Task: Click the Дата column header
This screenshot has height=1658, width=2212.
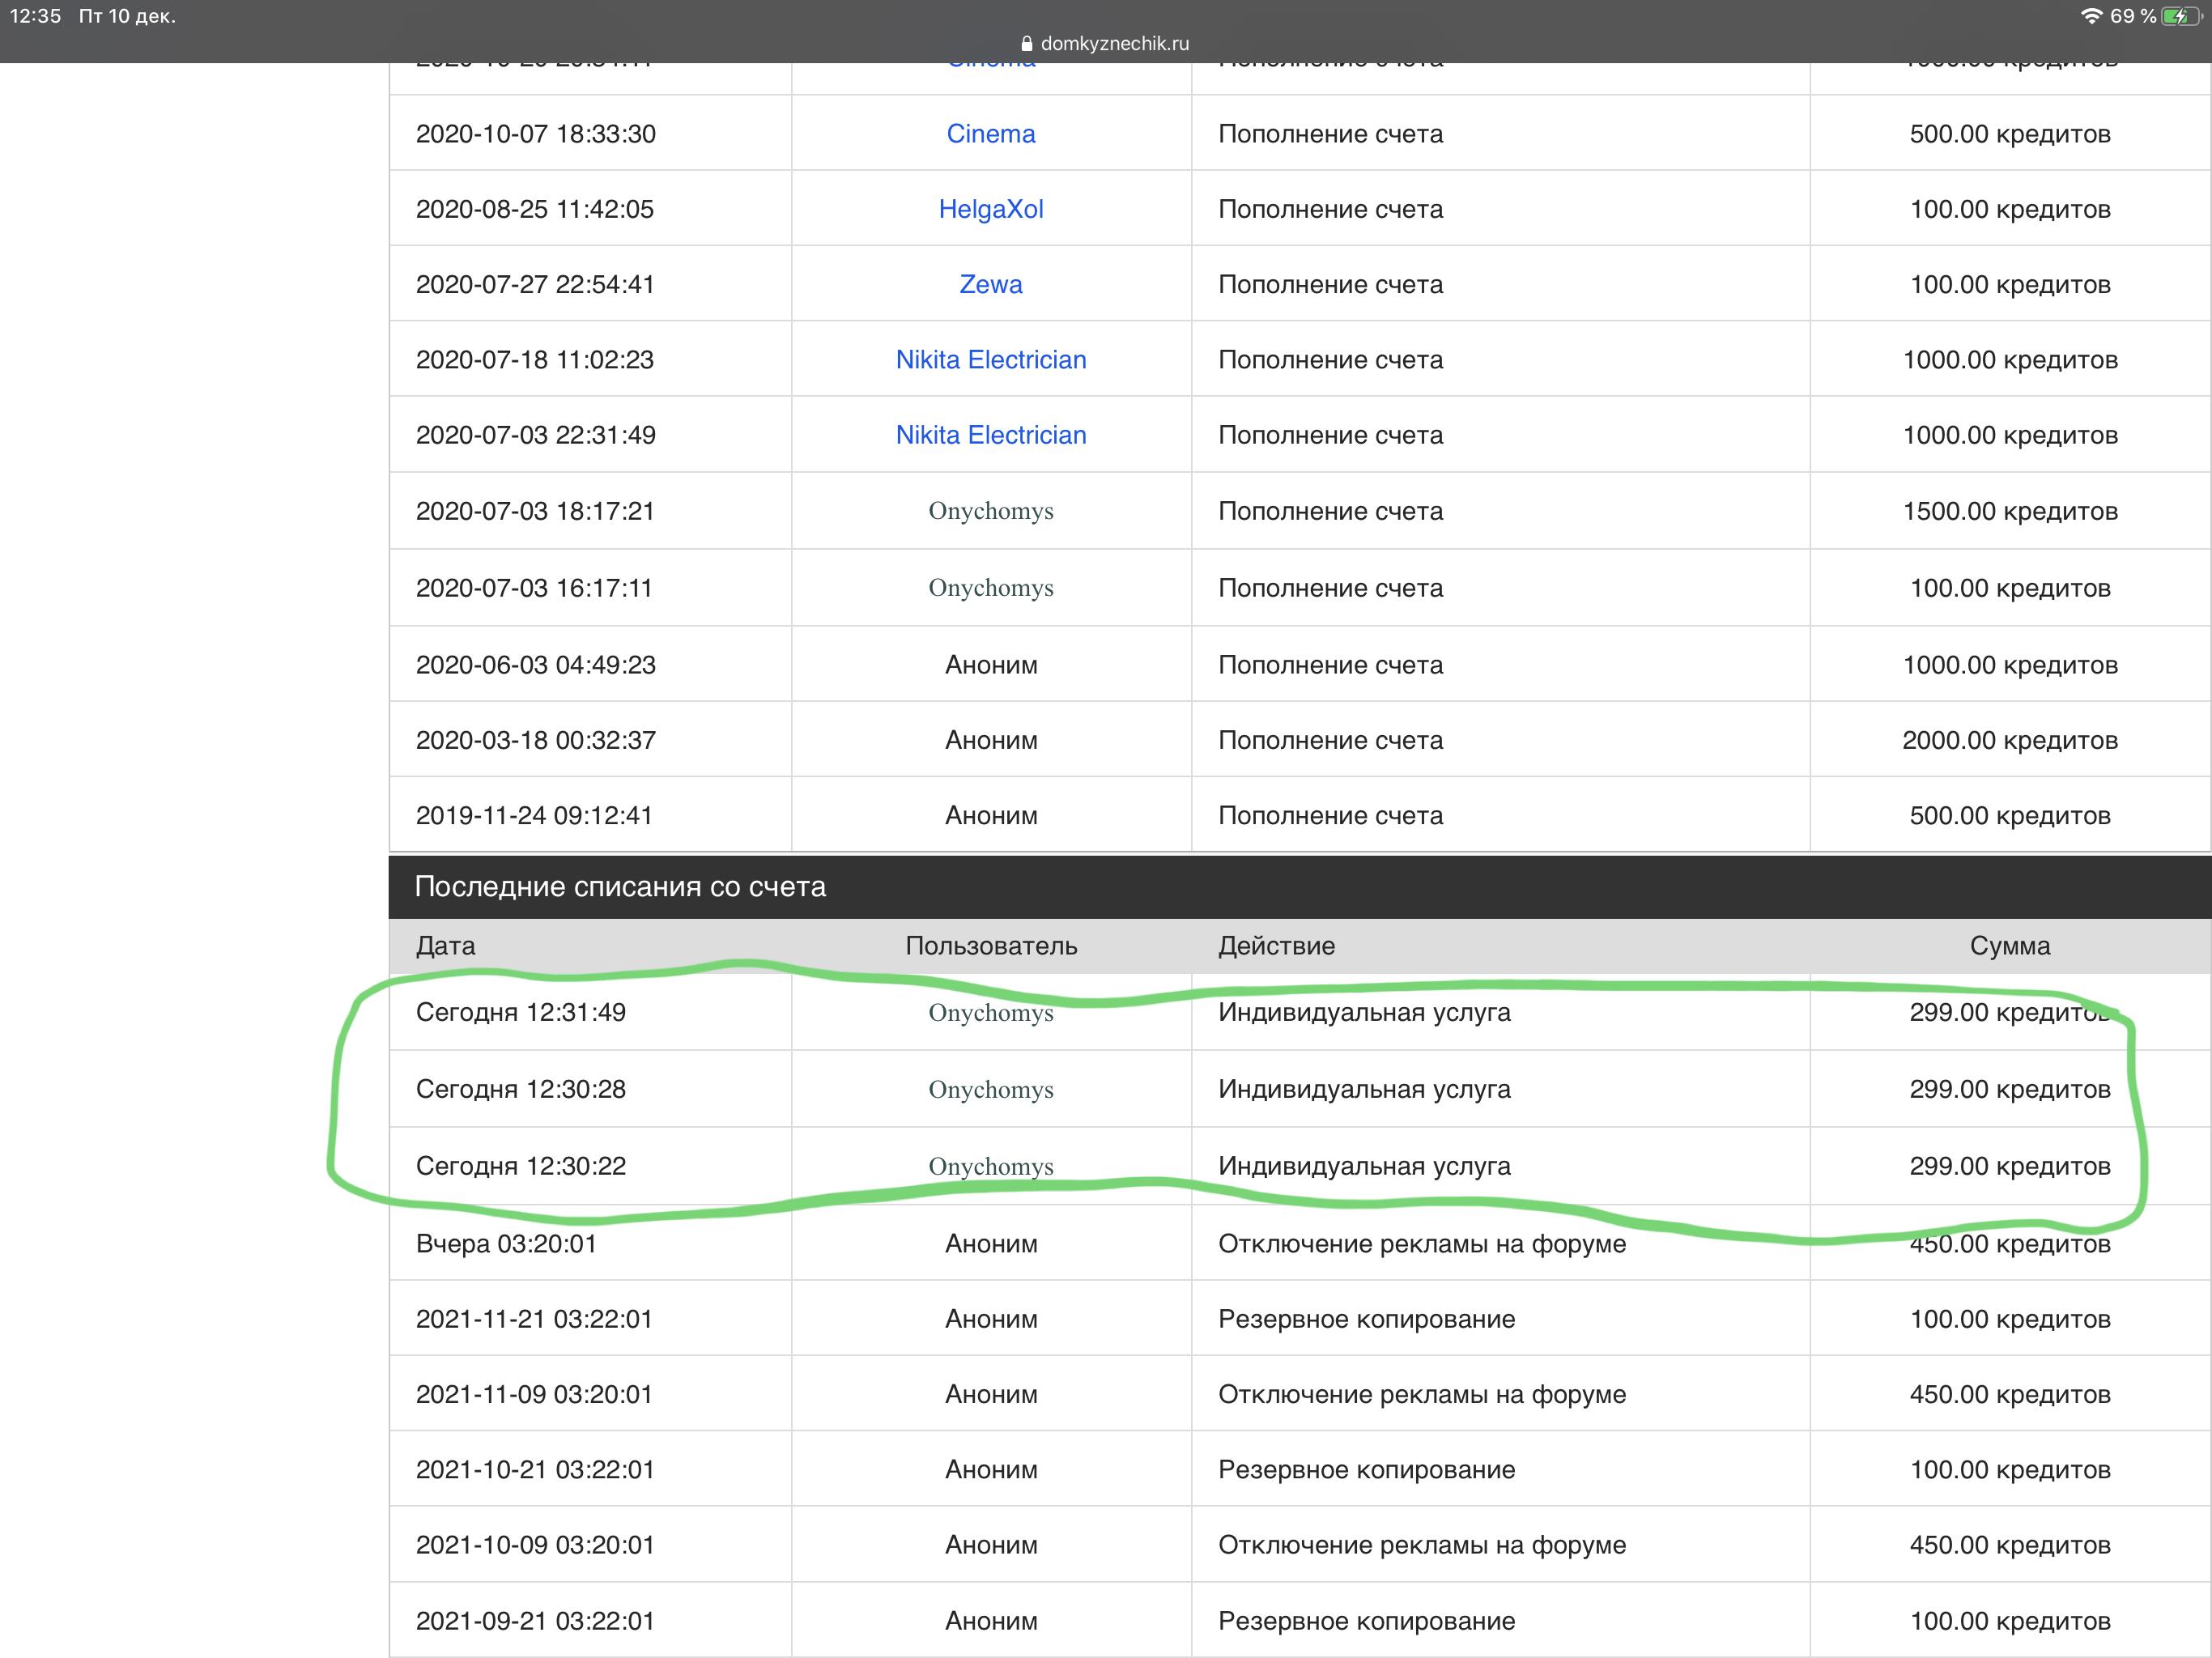Action: (x=446, y=946)
